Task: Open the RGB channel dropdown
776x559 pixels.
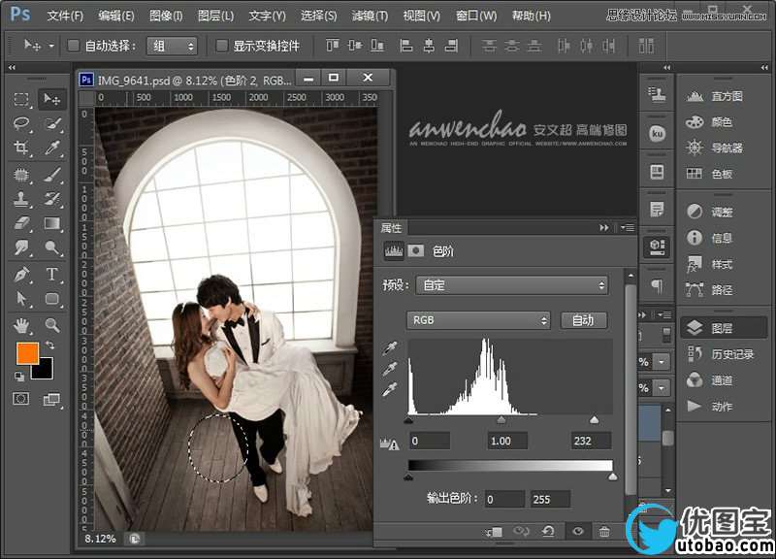Action: [x=477, y=320]
